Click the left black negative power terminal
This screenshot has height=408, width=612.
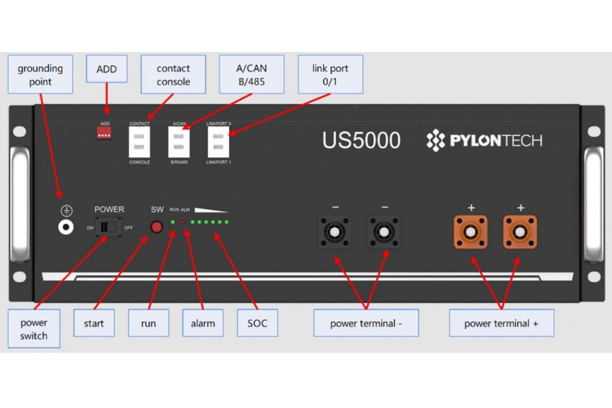pyautogui.click(x=334, y=233)
